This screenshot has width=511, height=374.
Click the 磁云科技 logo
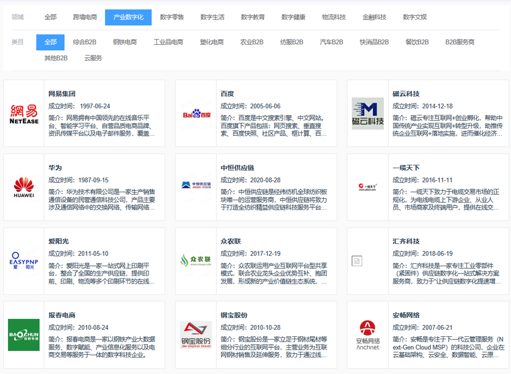[x=368, y=113]
